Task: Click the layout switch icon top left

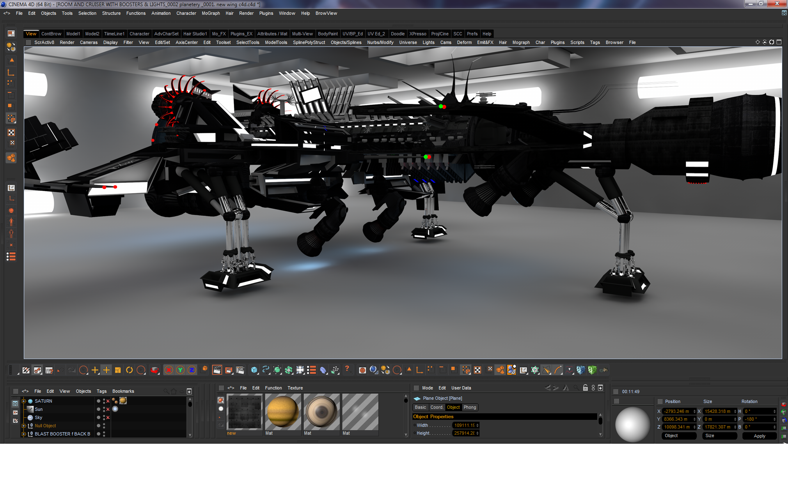Action: (x=11, y=33)
